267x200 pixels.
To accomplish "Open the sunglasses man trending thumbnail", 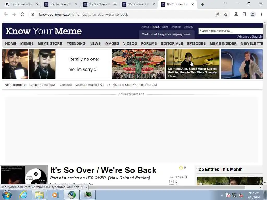I will coord(29,64).
